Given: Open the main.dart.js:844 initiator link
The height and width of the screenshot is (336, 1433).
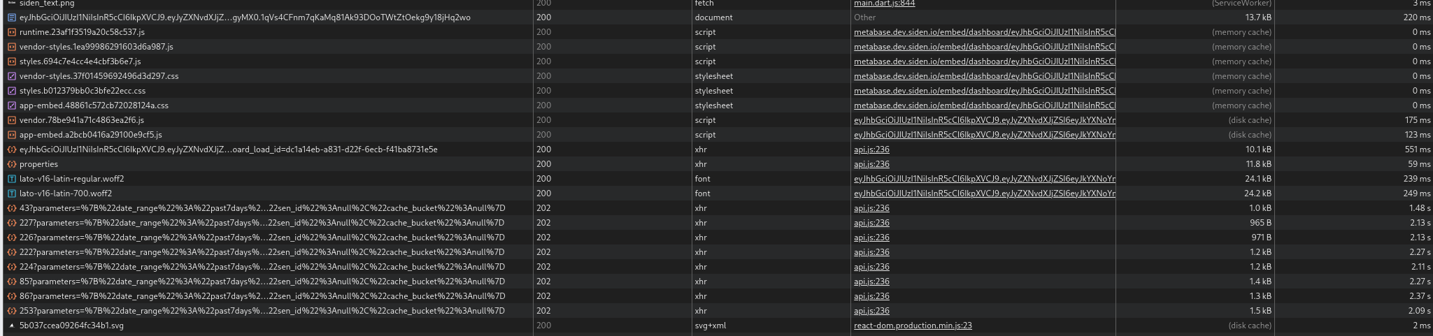Looking at the screenshot, I should 884,3.
